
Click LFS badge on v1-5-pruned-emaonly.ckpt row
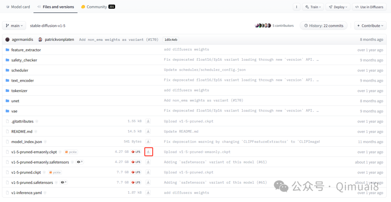click(136, 152)
